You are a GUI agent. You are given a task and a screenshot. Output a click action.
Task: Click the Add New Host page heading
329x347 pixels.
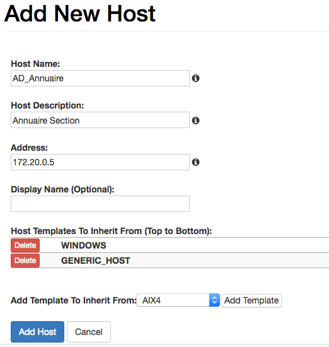80,14
